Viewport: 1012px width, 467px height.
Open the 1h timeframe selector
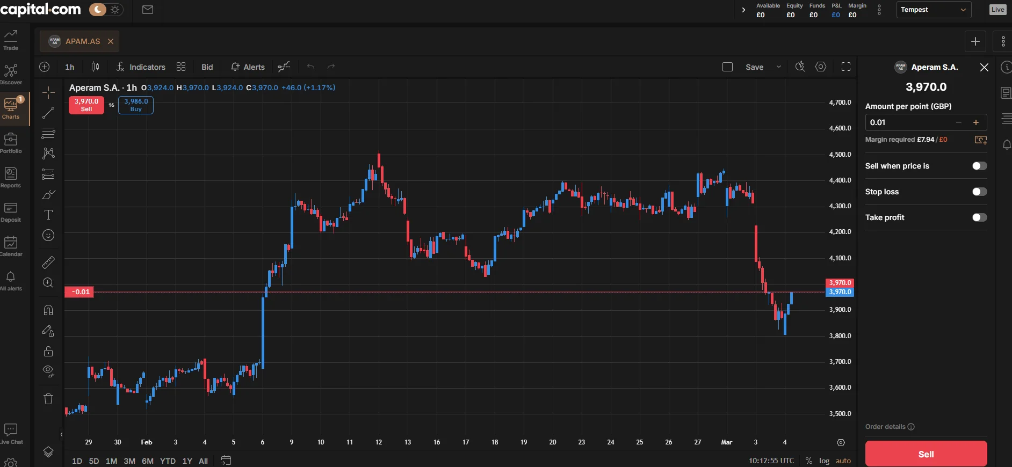pos(70,67)
